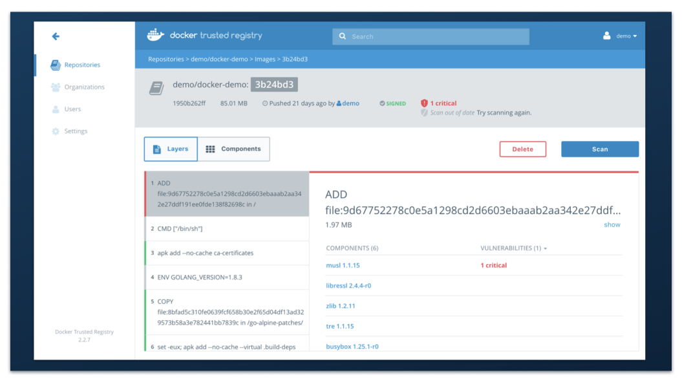Select layer 6 set -eux apk add row

click(227, 343)
